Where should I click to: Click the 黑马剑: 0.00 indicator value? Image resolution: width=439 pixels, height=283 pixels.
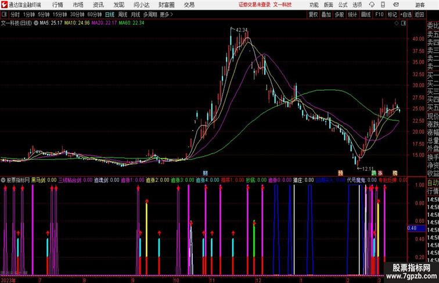[x=44, y=180]
